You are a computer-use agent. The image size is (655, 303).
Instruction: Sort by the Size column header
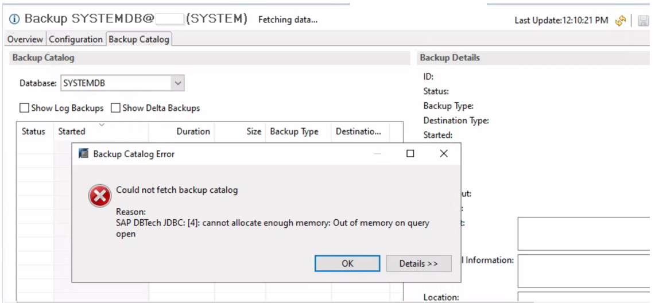click(x=240, y=131)
